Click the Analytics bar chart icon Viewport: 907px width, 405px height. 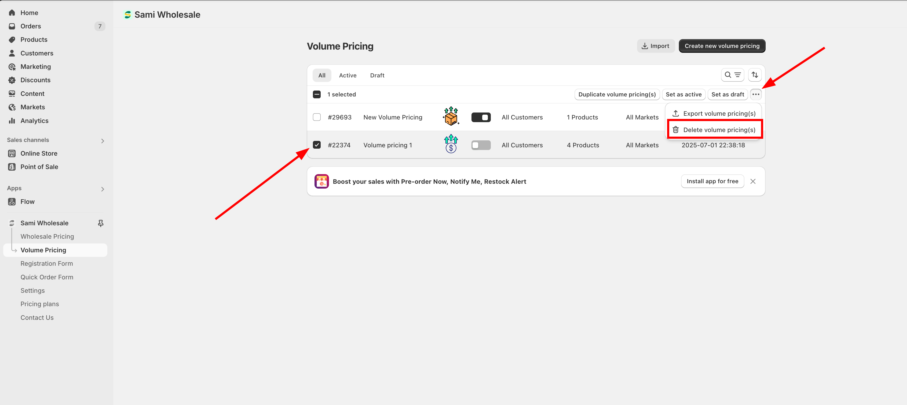[12, 121]
